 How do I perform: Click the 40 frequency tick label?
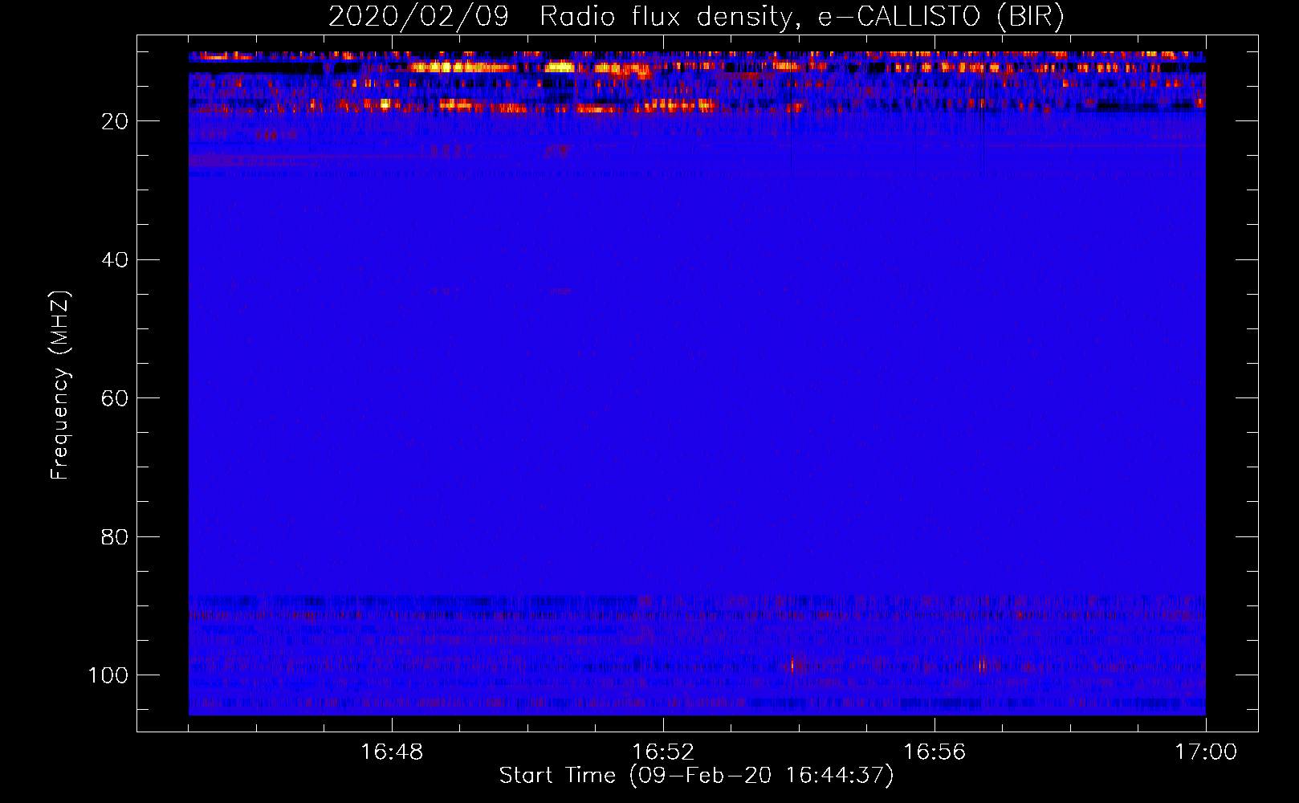tap(114, 260)
